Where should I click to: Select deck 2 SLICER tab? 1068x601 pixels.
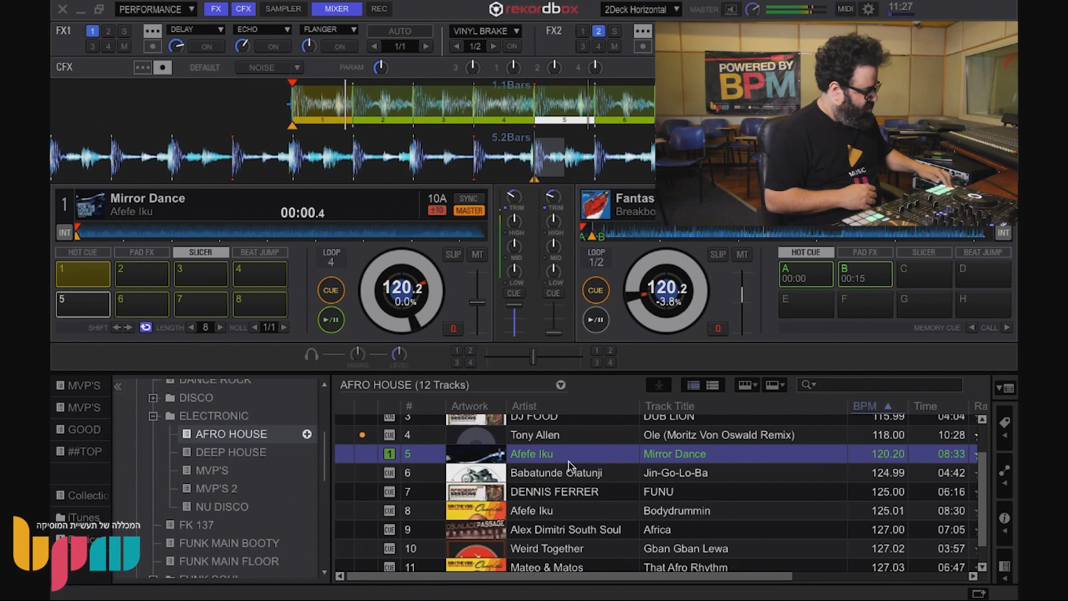point(924,252)
